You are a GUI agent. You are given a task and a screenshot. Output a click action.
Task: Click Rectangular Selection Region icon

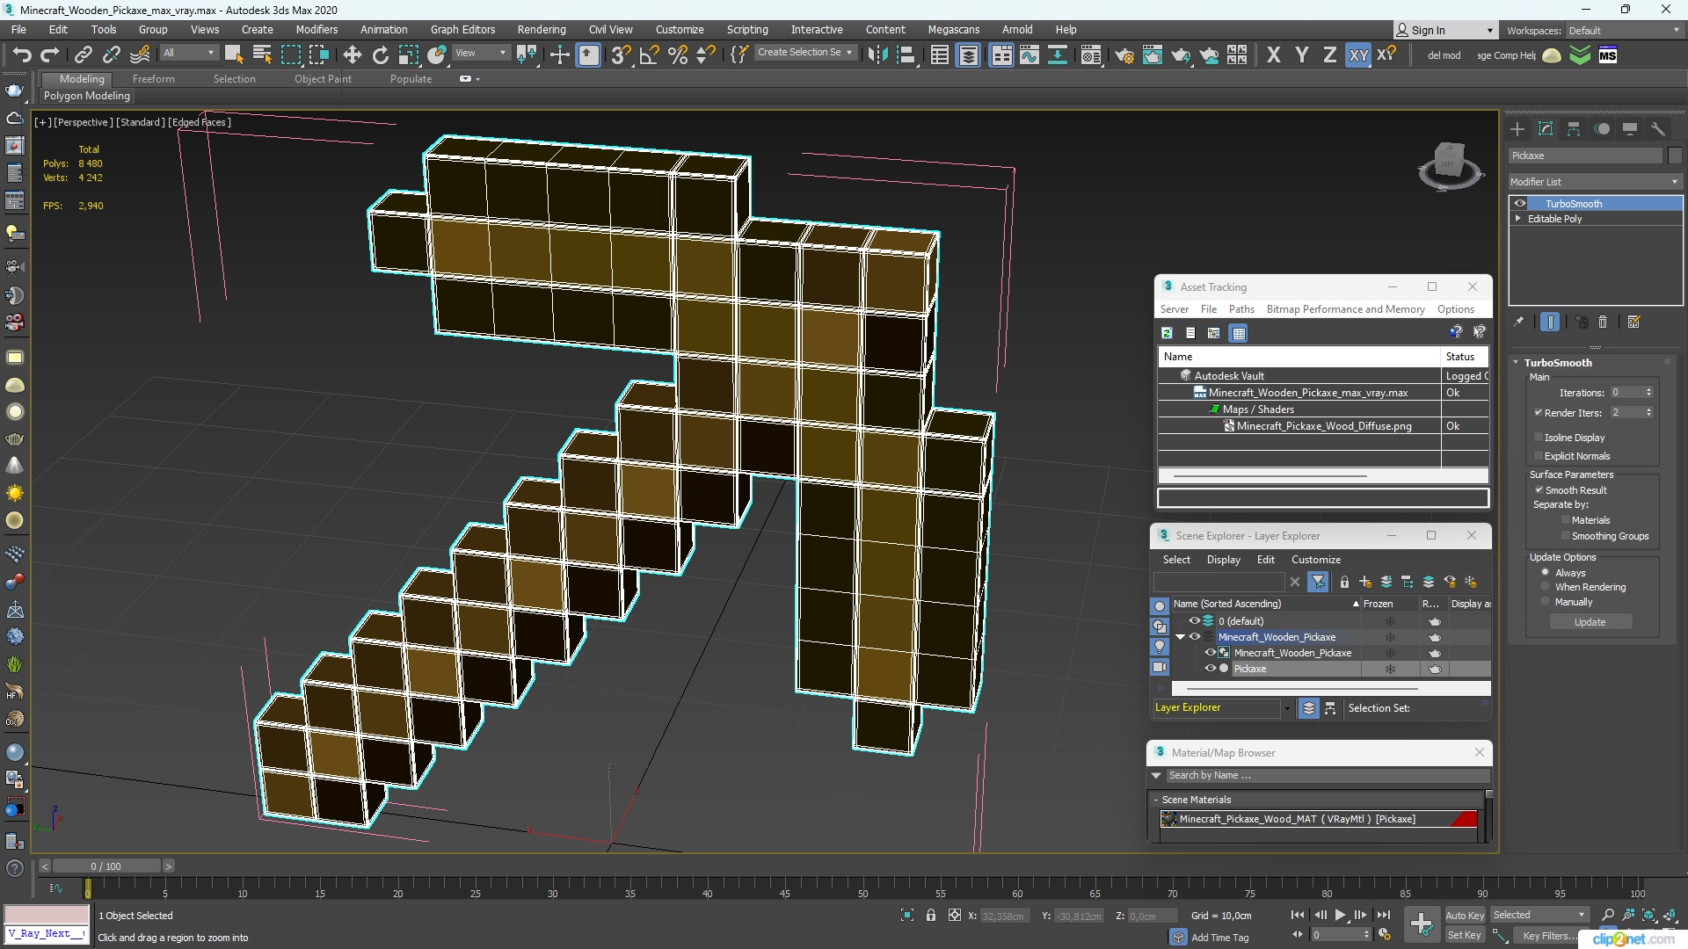click(x=290, y=55)
